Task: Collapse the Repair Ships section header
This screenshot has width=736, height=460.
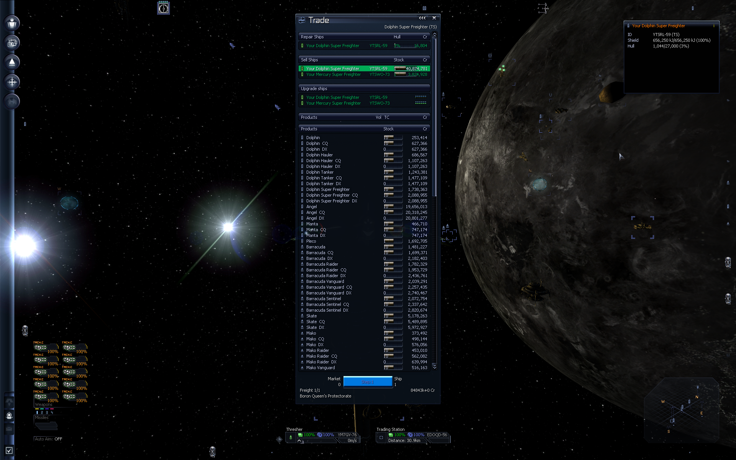Action: [x=364, y=37]
